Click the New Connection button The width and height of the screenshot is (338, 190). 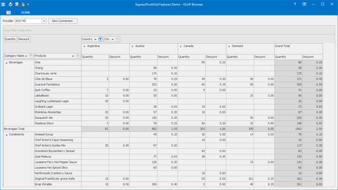click(62, 21)
